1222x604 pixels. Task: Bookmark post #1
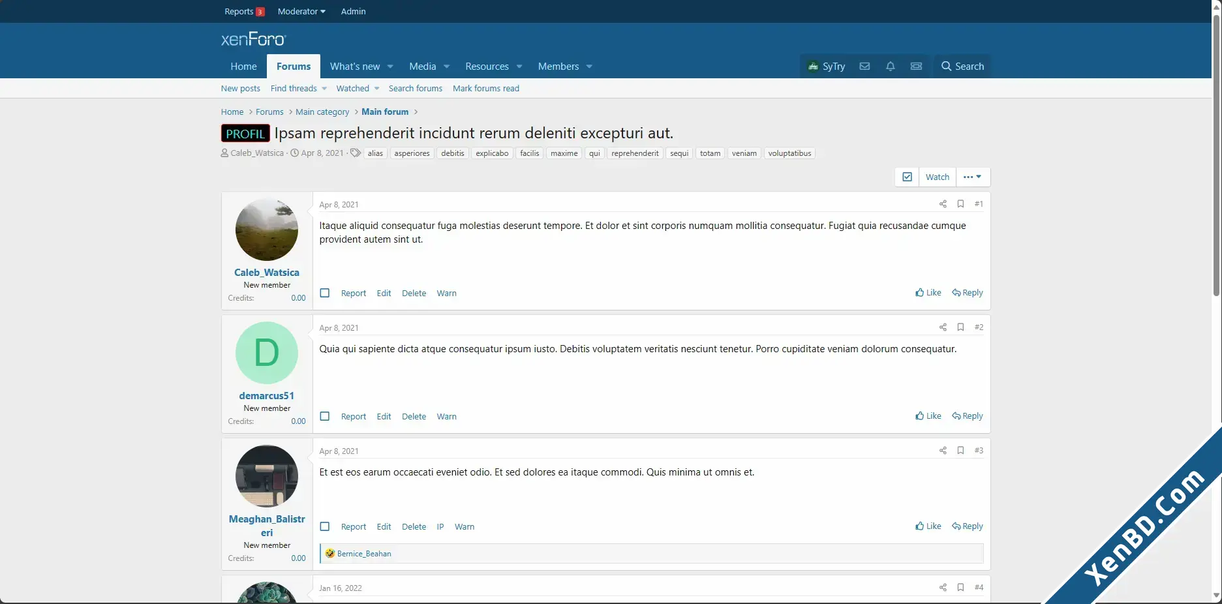point(960,204)
